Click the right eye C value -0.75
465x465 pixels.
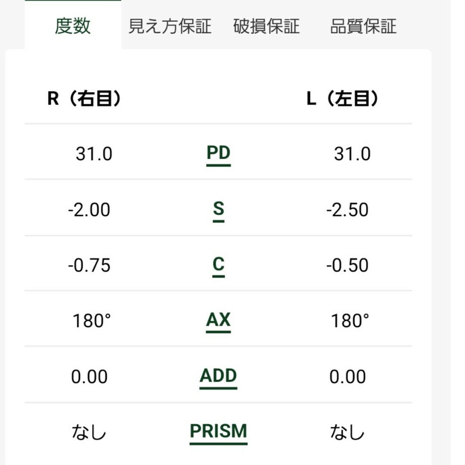coord(89,265)
